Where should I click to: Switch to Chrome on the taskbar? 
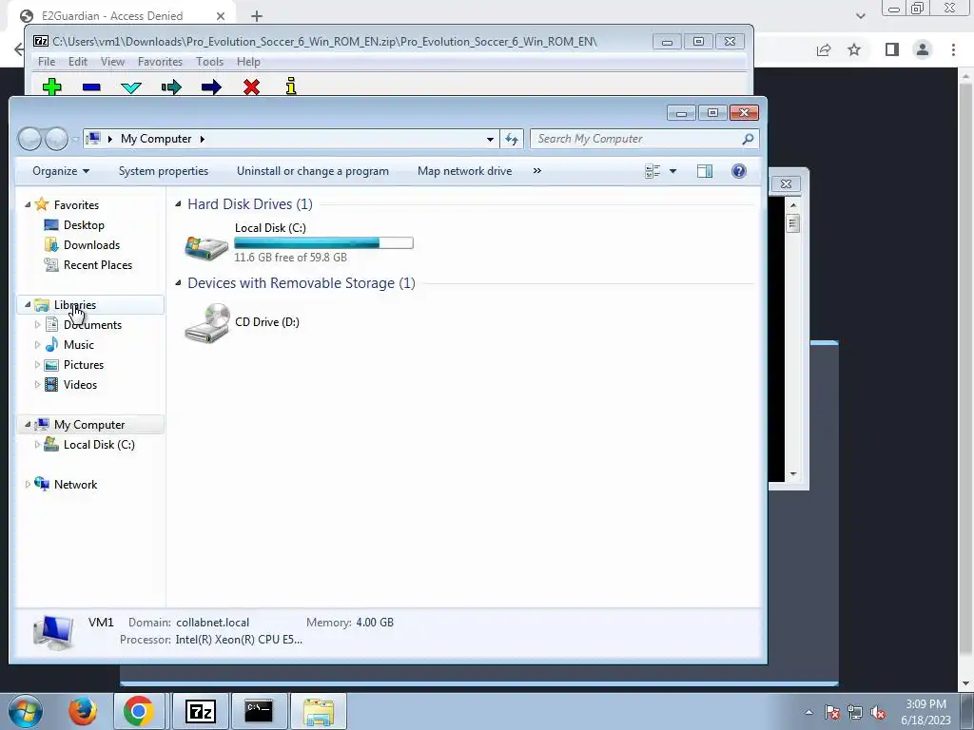coord(139,711)
